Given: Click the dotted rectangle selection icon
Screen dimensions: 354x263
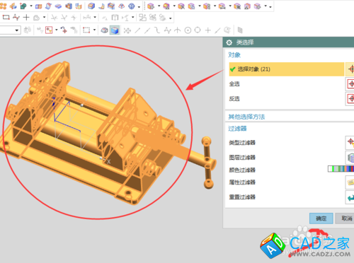Looking at the screenshot, I should point(86,30).
